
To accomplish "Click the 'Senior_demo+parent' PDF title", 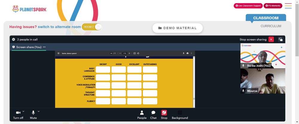I will pyautogui.click(x=69, y=53).
